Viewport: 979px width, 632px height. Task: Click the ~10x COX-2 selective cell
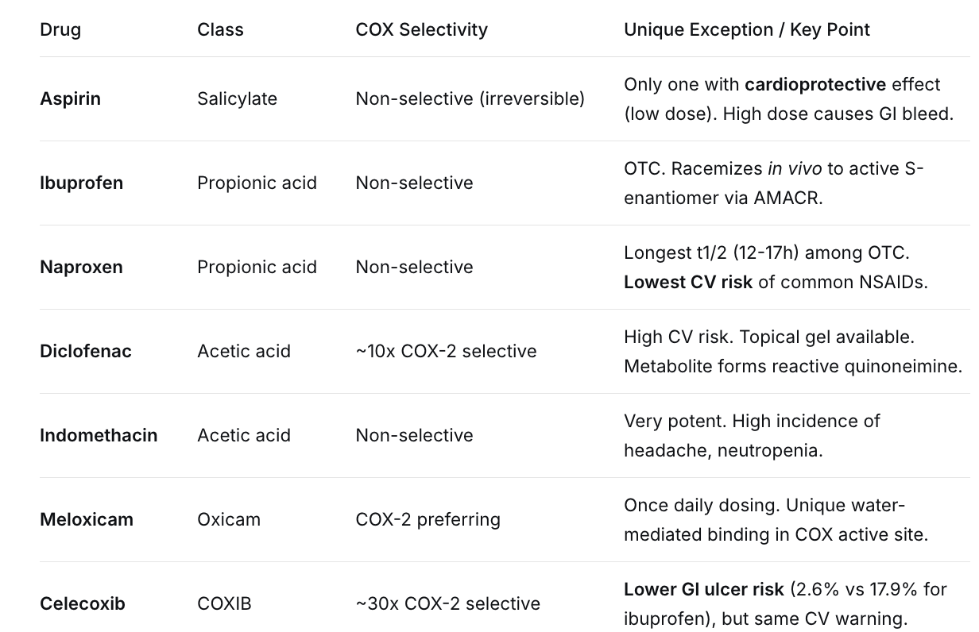pyautogui.click(x=446, y=352)
